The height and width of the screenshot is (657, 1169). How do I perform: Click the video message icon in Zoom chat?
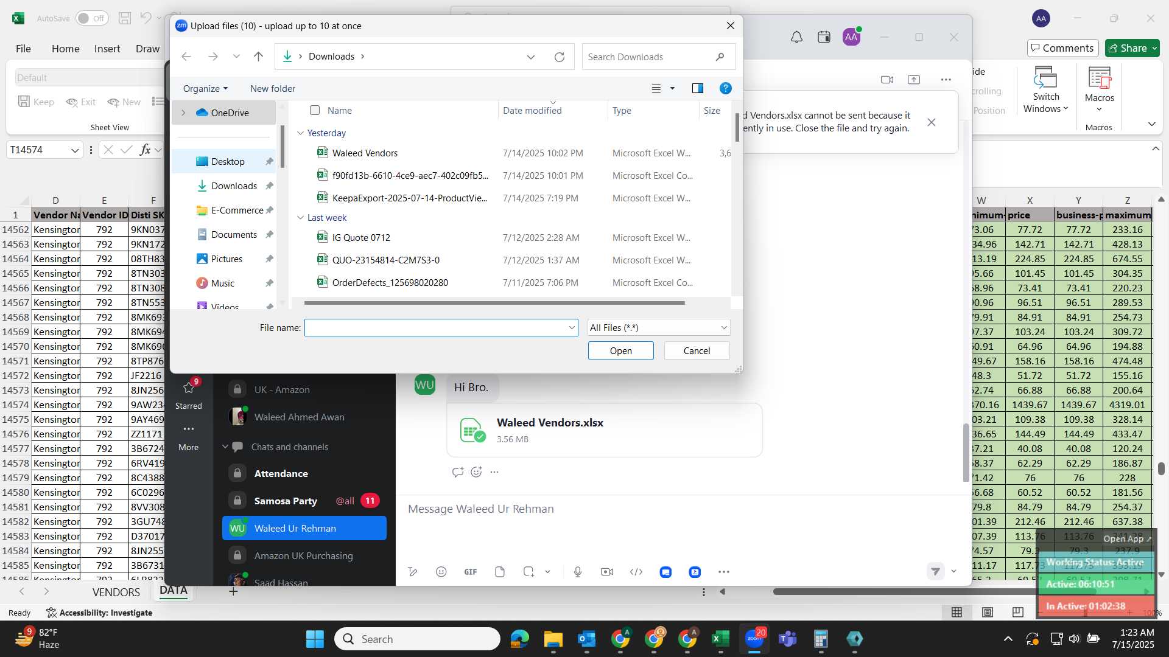click(x=607, y=572)
